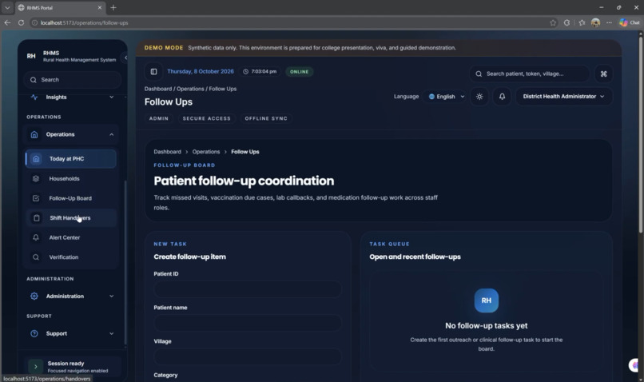
Task: Click the OFFLINE SYNC tag
Action: pyautogui.click(x=266, y=118)
